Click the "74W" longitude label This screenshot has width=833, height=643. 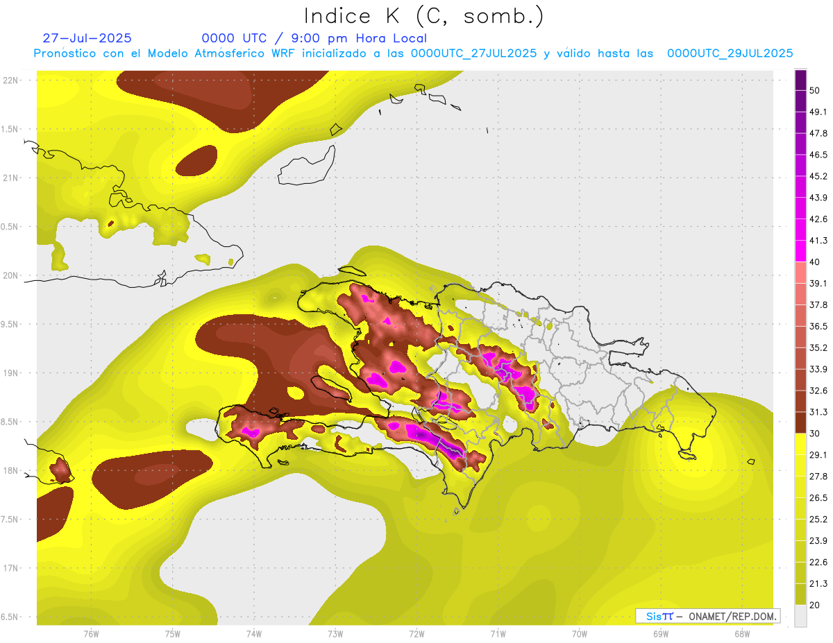tap(253, 633)
